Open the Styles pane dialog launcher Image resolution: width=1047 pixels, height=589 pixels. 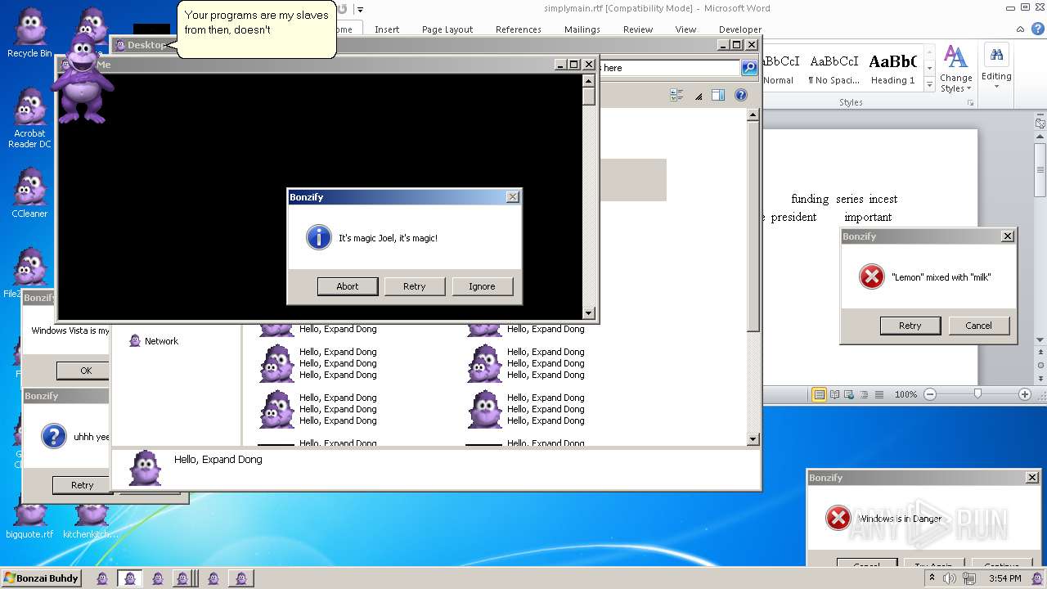pos(970,103)
